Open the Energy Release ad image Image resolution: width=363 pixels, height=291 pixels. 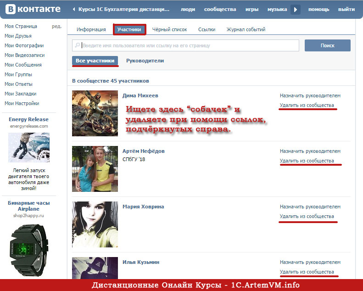click(x=28, y=148)
